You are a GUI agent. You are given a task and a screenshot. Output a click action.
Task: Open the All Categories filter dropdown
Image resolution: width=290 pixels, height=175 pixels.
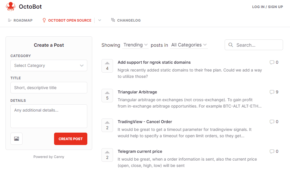click(x=189, y=45)
